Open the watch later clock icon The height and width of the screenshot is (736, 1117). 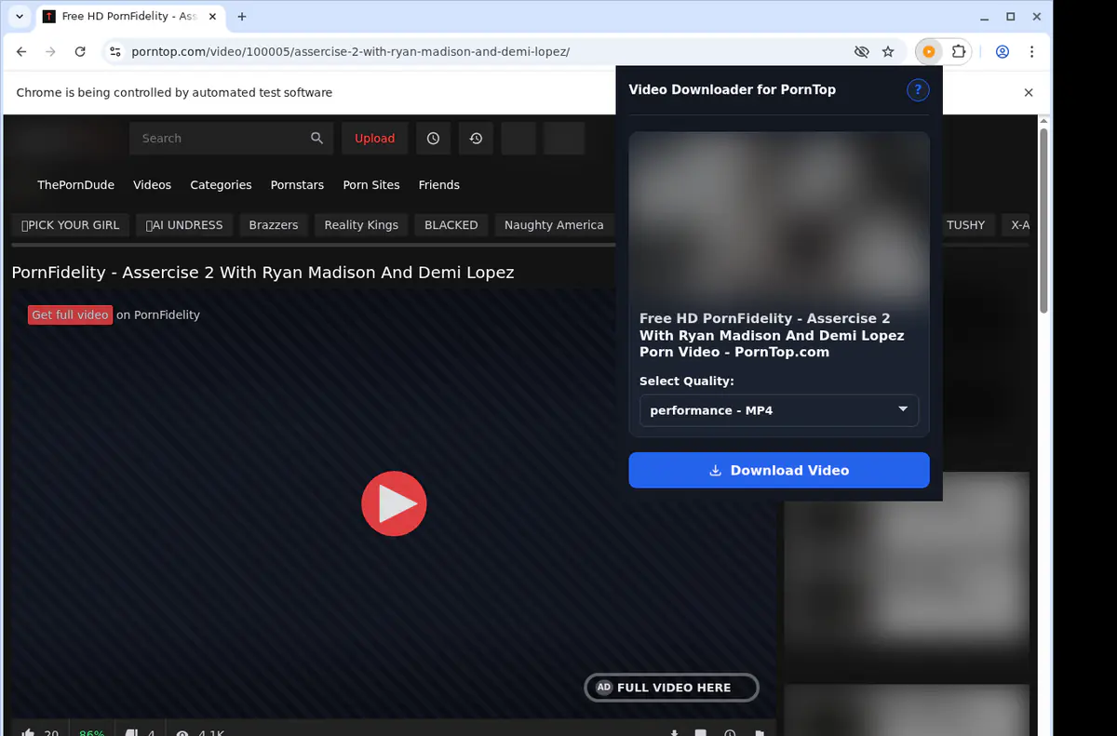coord(433,139)
